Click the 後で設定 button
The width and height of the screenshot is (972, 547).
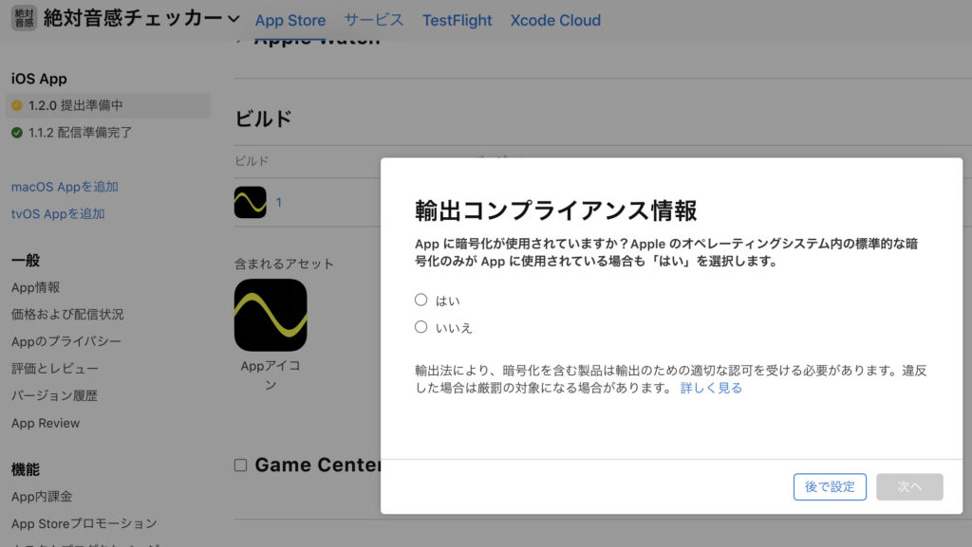coord(830,487)
